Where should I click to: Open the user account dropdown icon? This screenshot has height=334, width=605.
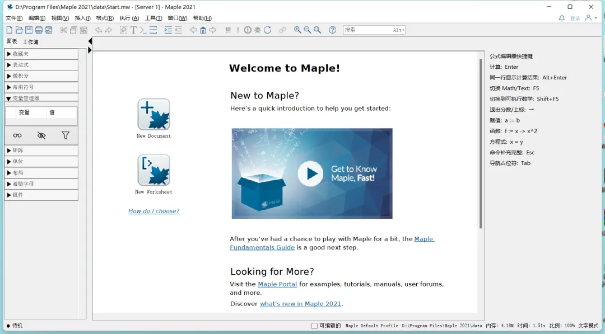(591, 18)
